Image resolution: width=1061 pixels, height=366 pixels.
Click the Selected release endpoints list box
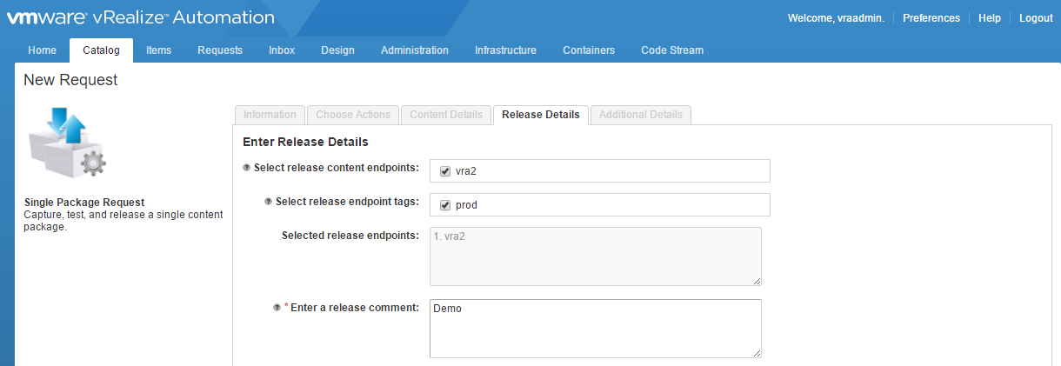595,256
